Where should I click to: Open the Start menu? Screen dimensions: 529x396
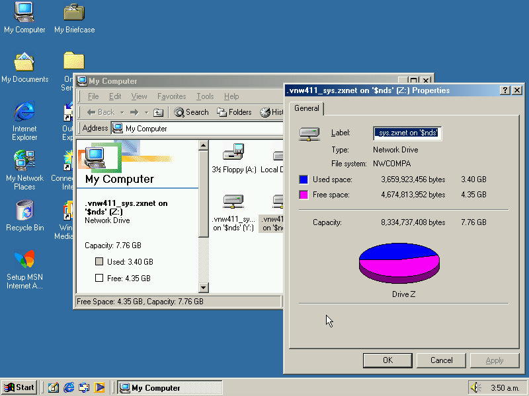(x=20, y=387)
